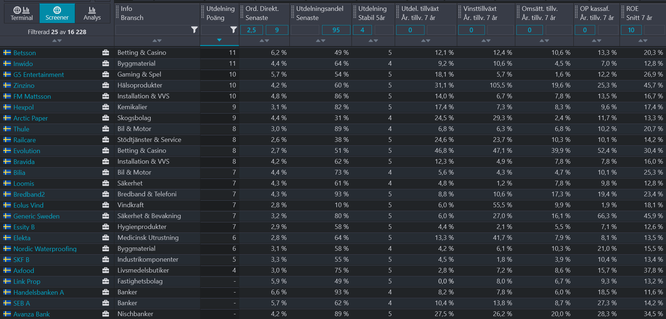Click the briefcase icon beside Evolution
The image size is (666, 319).
point(106,151)
